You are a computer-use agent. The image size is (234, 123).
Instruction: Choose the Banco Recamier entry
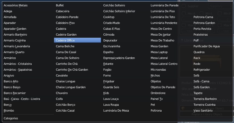tap(15, 93)
